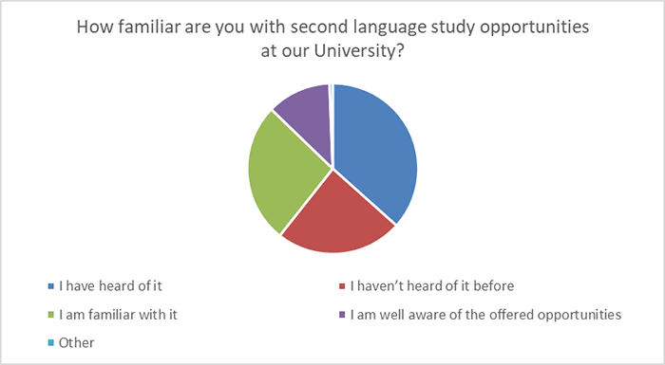Screen dimensions: 665x365
Task: Select the 'I have heard of it' legend label
Action: point(110,286)
